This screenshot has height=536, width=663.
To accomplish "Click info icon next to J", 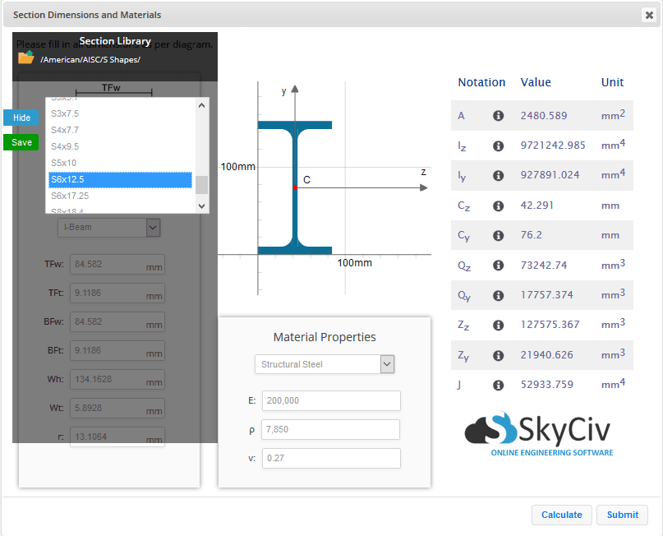I will 498,385.
